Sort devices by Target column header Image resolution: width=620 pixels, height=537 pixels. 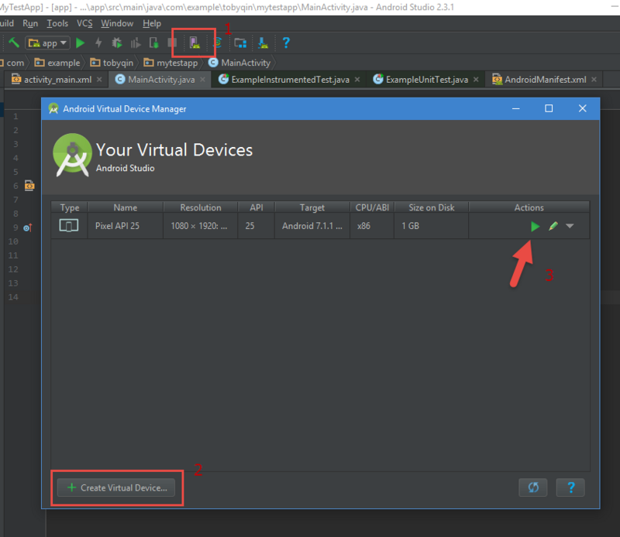click(312, 207)
